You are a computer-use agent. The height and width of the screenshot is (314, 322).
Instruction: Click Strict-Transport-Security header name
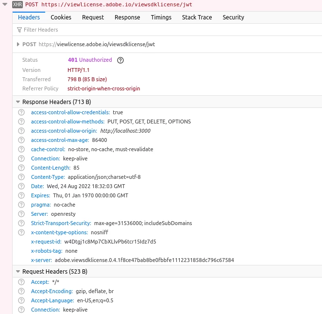click(x=61, y=223)
